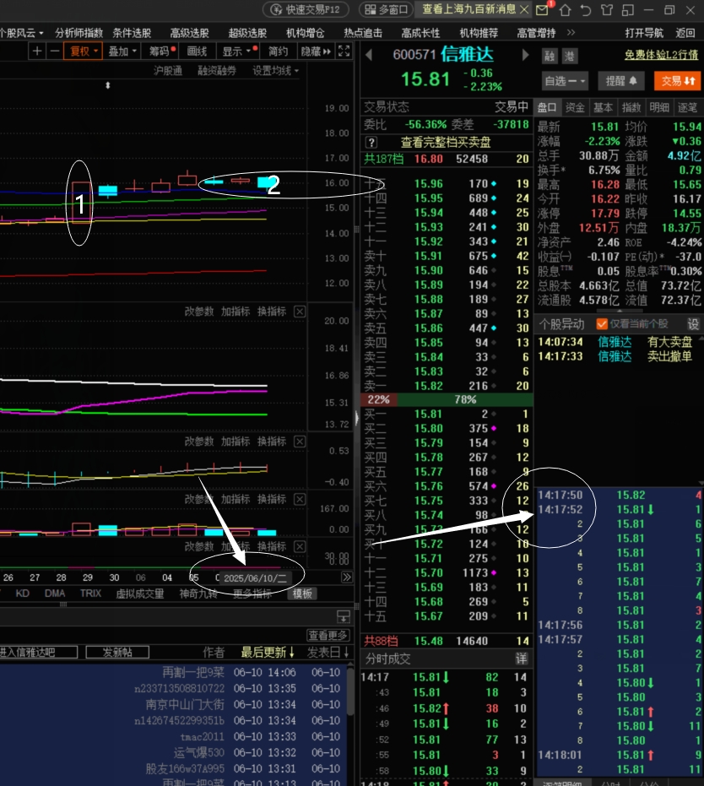
Task: Open the mail inbox icon with notification
Action: (542, 9)
